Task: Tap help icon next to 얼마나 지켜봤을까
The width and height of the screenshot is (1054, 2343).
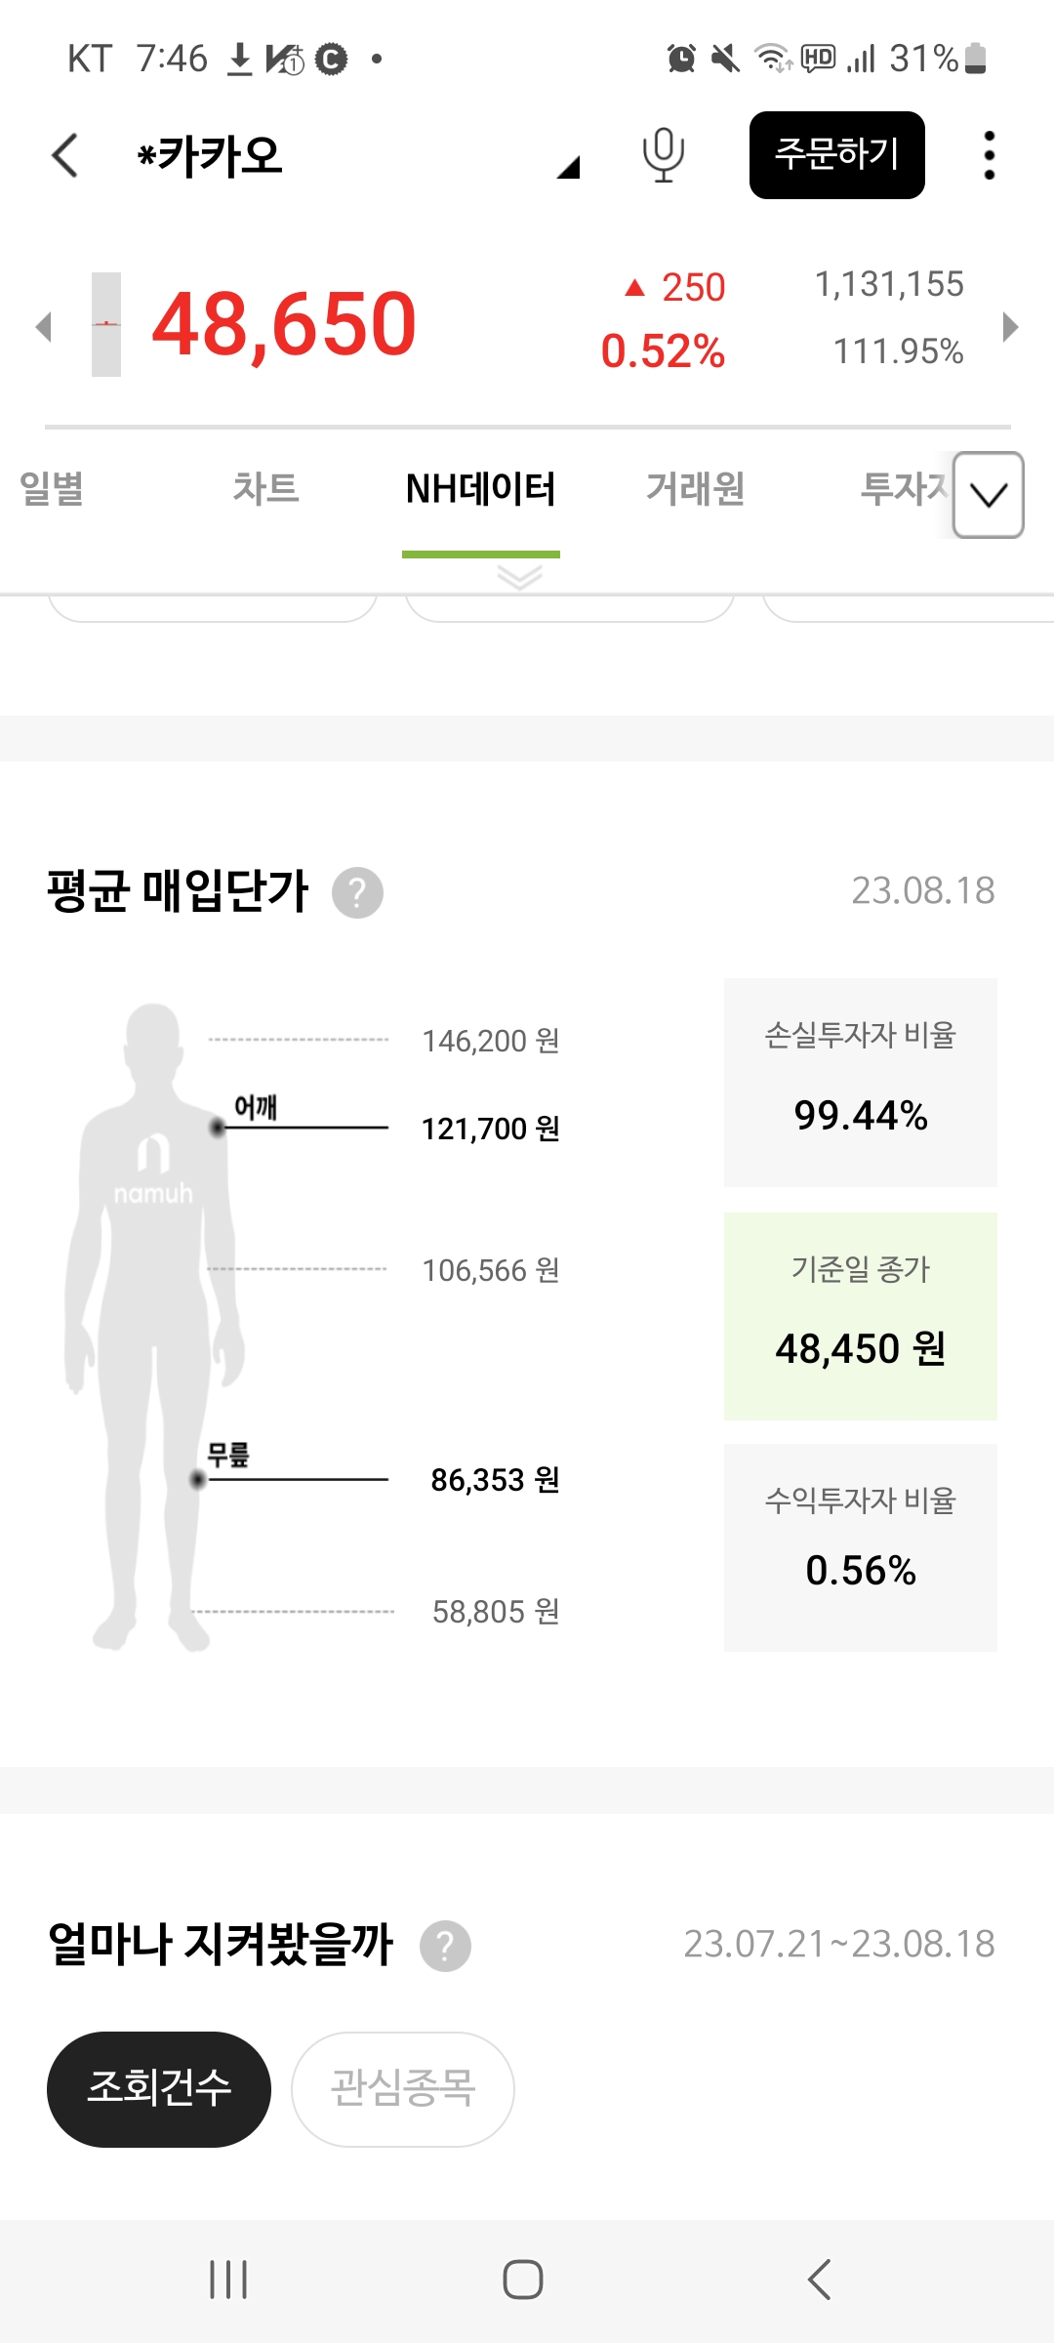Action: [445, 1946]
